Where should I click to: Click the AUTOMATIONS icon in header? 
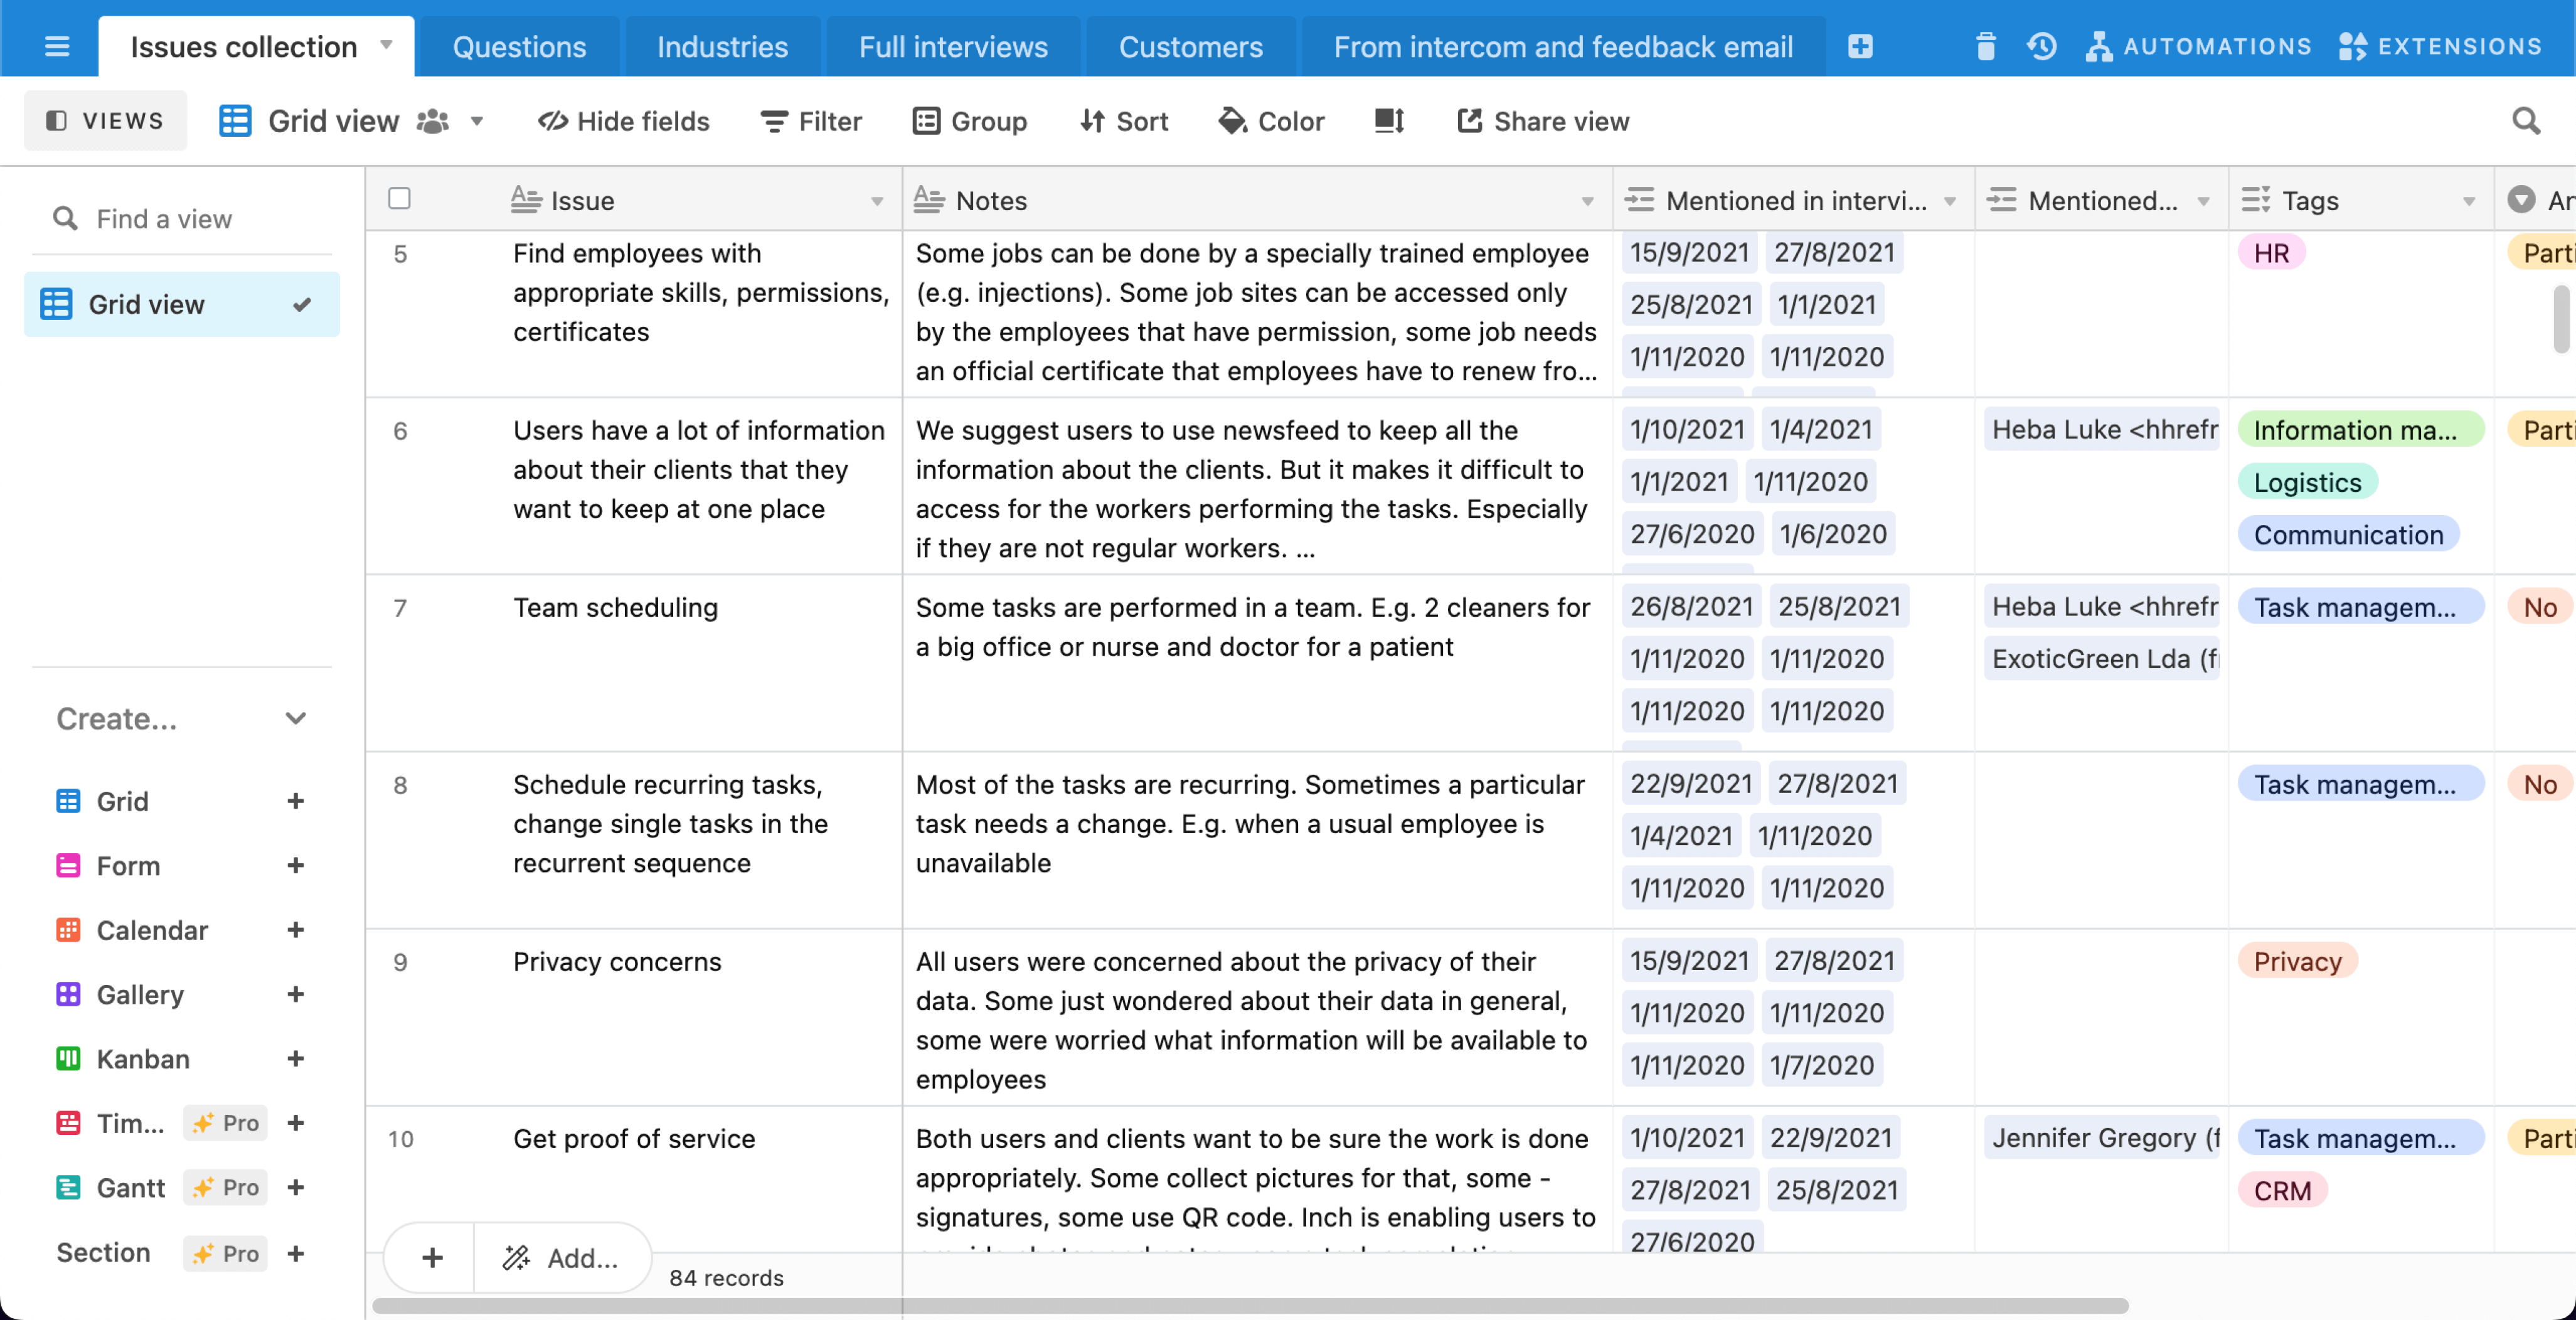(x=2100, y=45)
